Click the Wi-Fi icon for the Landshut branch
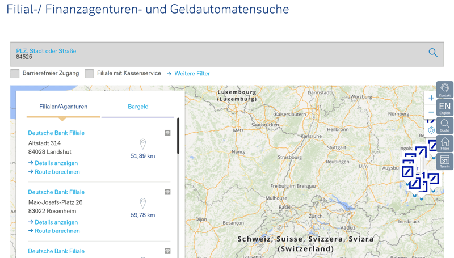 click(x=167, y=133)
